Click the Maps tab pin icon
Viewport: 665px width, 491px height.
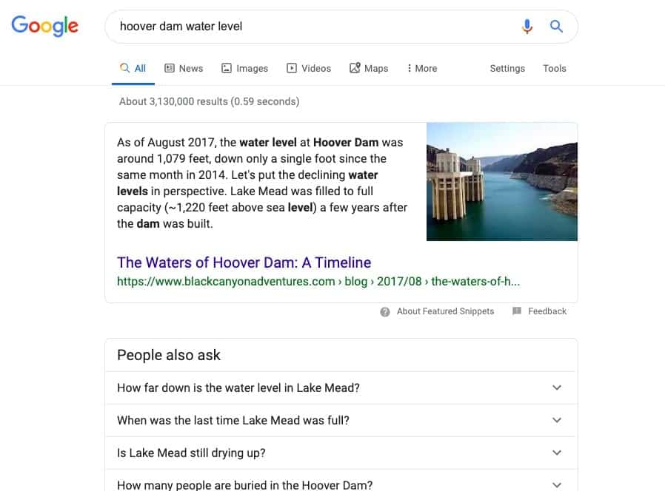[x=355, y=68]
